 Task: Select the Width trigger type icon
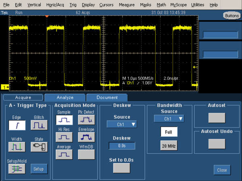point(17,147)
